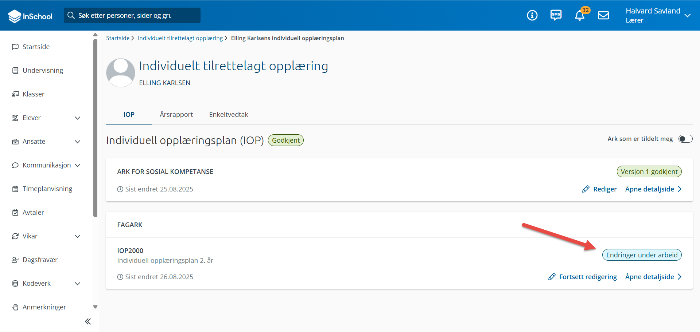Click the Anmerkninger hand icon
The width and height of the screenshot is (700, 332).
15,307
